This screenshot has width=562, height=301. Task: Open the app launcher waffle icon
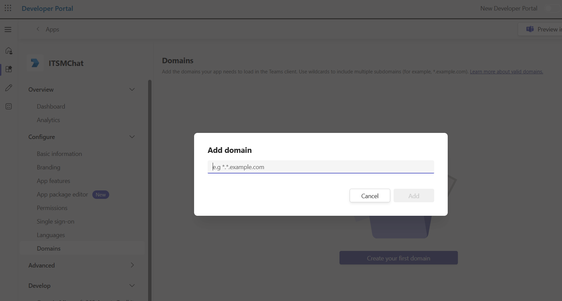(8, 8)
